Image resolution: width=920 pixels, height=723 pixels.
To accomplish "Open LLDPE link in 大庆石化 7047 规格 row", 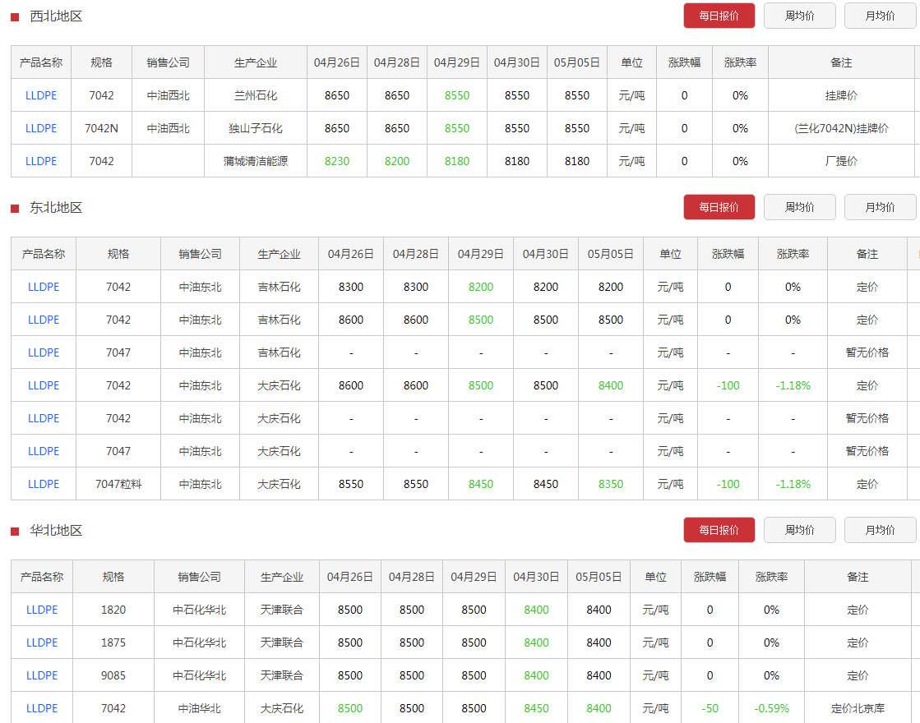I will (44, 451).
